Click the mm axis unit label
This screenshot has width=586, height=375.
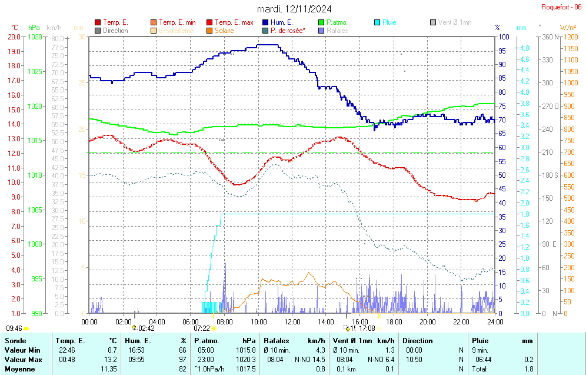coord(521,28)
